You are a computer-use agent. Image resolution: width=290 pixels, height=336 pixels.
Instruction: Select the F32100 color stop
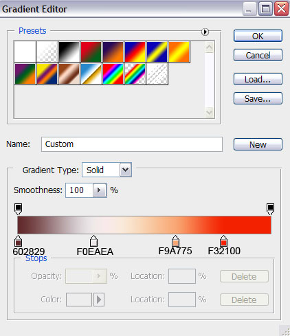click(223, 240)
